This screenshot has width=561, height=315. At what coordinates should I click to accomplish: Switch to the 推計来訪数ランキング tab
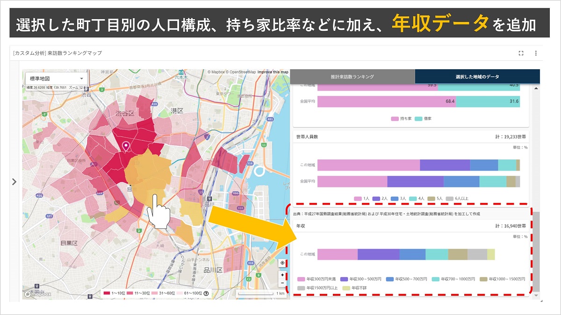click(353, 76)
